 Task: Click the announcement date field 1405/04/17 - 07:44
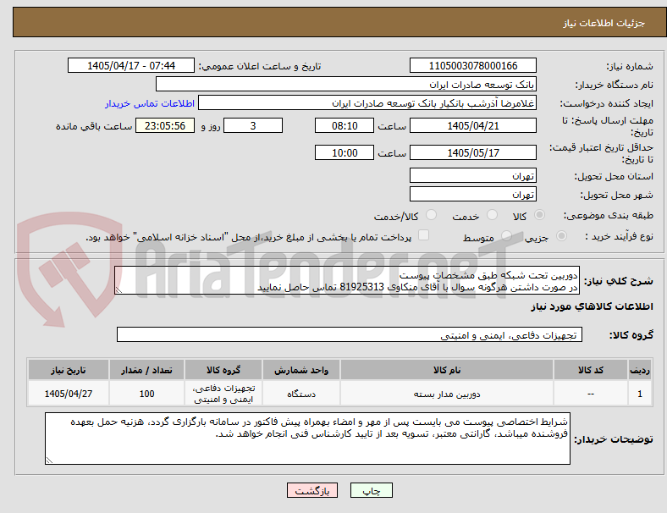[131, 65]
